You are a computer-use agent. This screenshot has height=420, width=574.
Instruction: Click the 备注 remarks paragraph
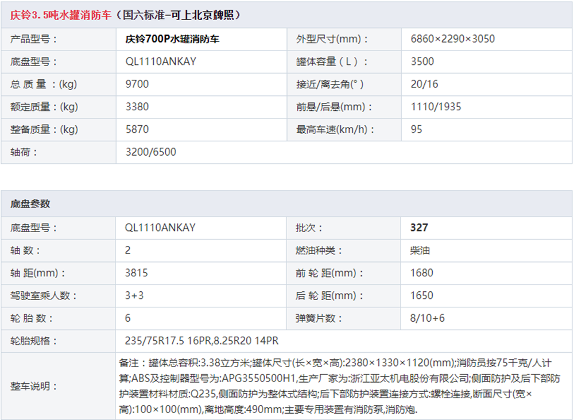339,386
